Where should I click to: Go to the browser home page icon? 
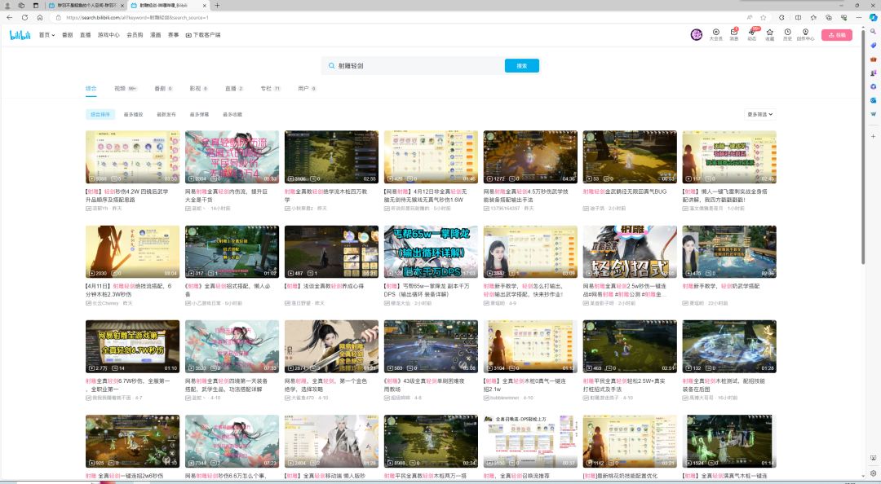click(x=40, y=17)
